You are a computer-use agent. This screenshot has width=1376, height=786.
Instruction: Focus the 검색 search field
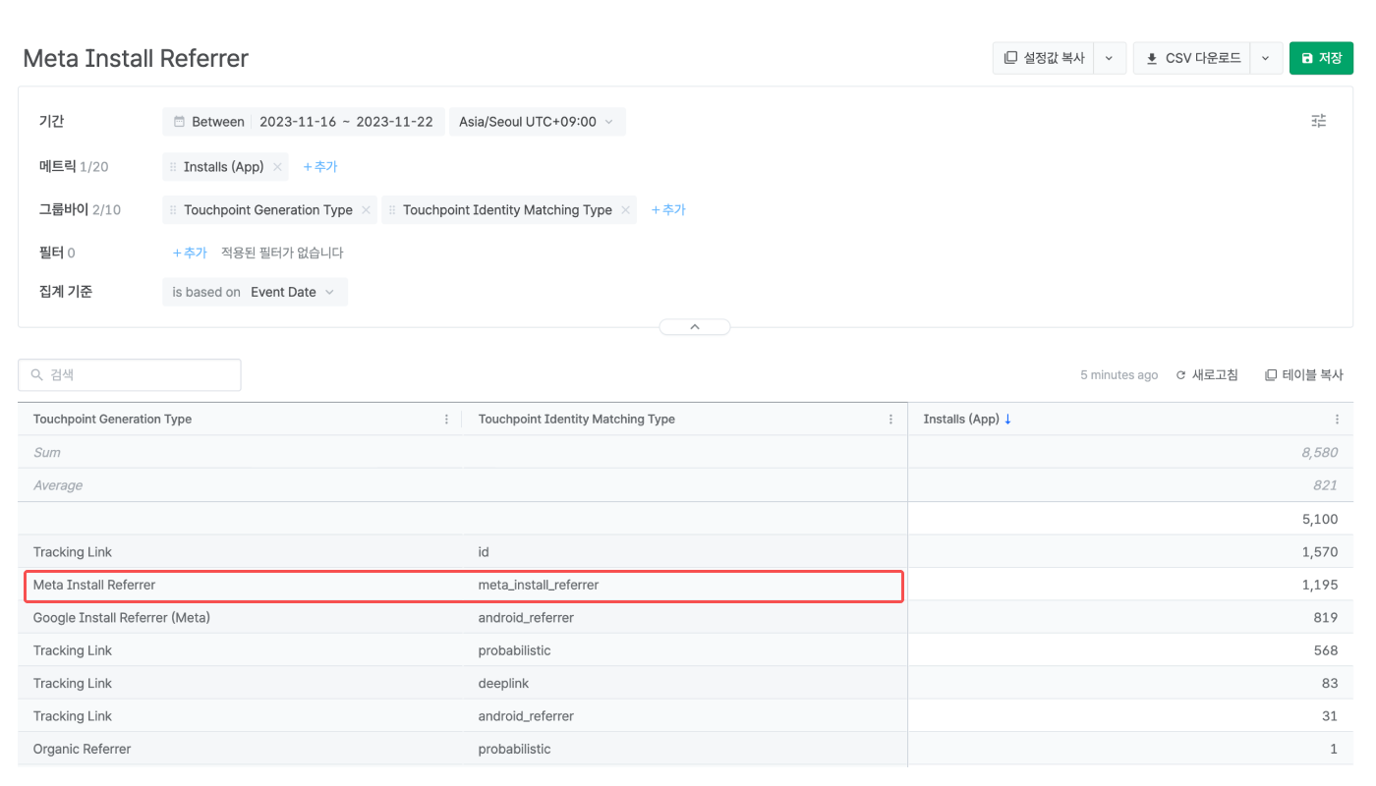130,375
